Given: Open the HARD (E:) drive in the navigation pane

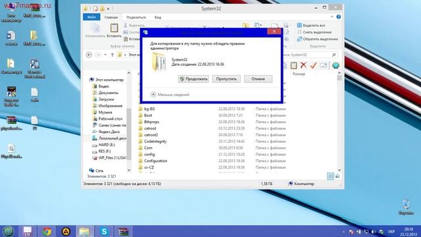Looking at the screenshot, I should (x=104, y=145).
